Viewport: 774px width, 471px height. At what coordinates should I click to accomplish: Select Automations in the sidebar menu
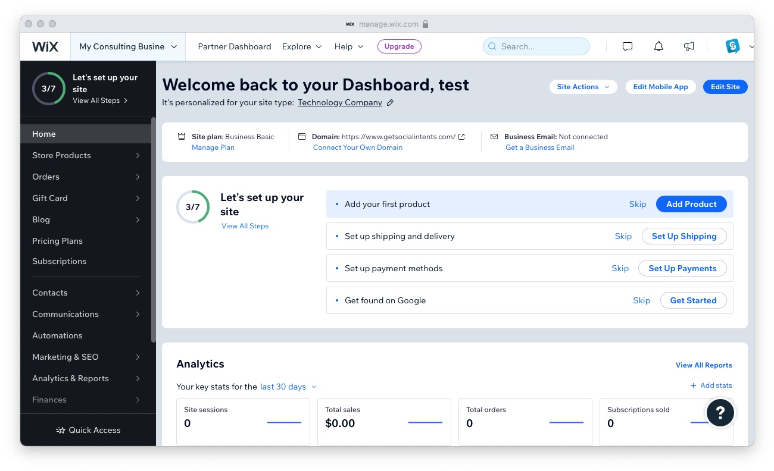pyautogui.click(x=57, y=335)
